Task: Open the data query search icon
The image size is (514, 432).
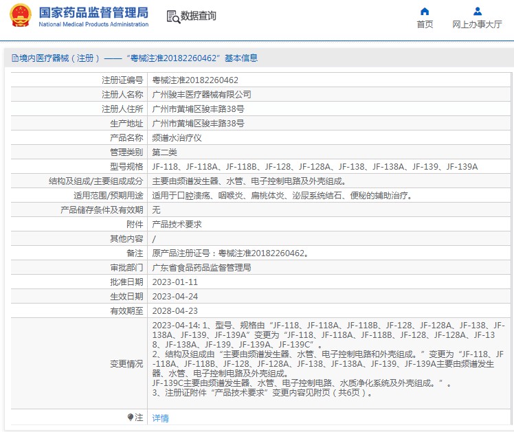Action: (x=173, y=16)
